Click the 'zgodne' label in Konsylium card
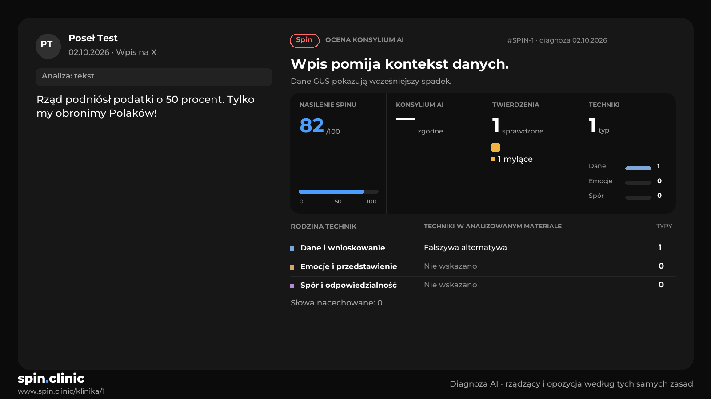The height and width of the screenshot is (399, 711). (x=430, y=131)
